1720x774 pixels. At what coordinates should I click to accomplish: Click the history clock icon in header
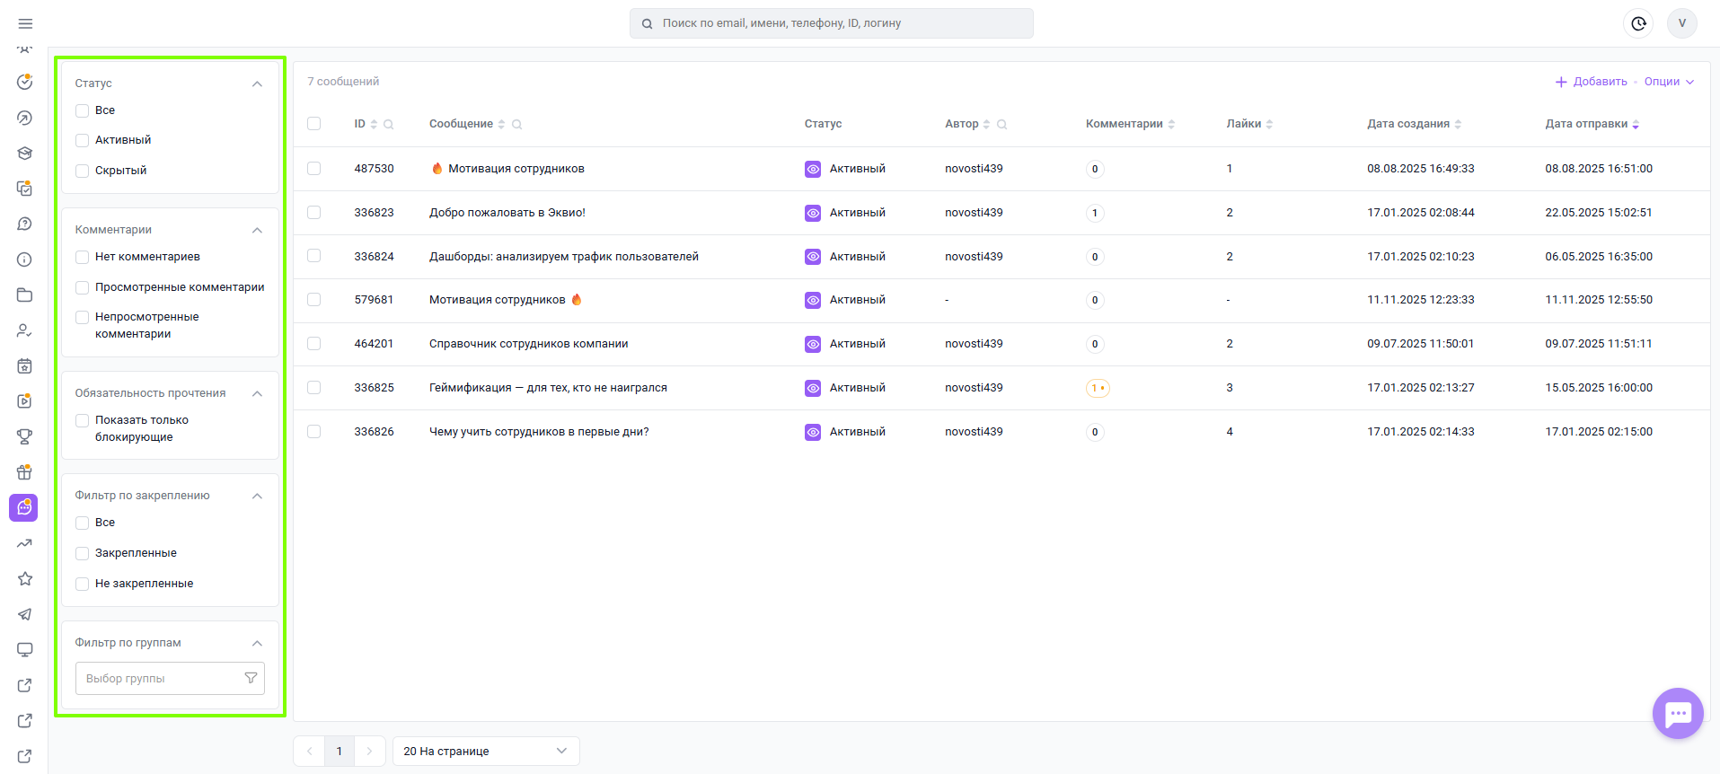[1638, 23]
